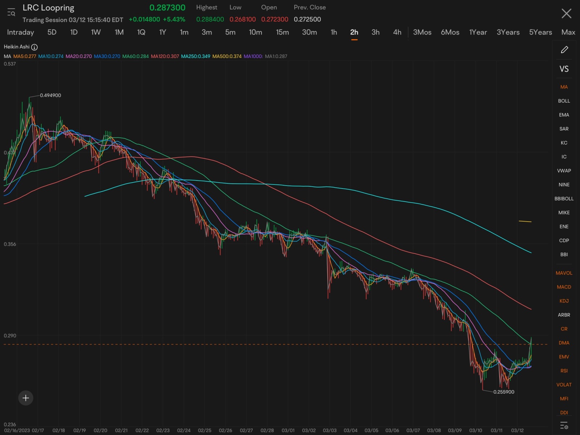
Task: Select the pencil drawing tool
Action: tap(564, 50)
